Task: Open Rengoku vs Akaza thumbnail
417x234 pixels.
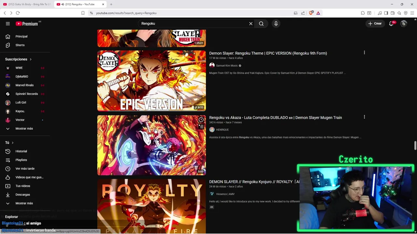Action: click(151, 145)
